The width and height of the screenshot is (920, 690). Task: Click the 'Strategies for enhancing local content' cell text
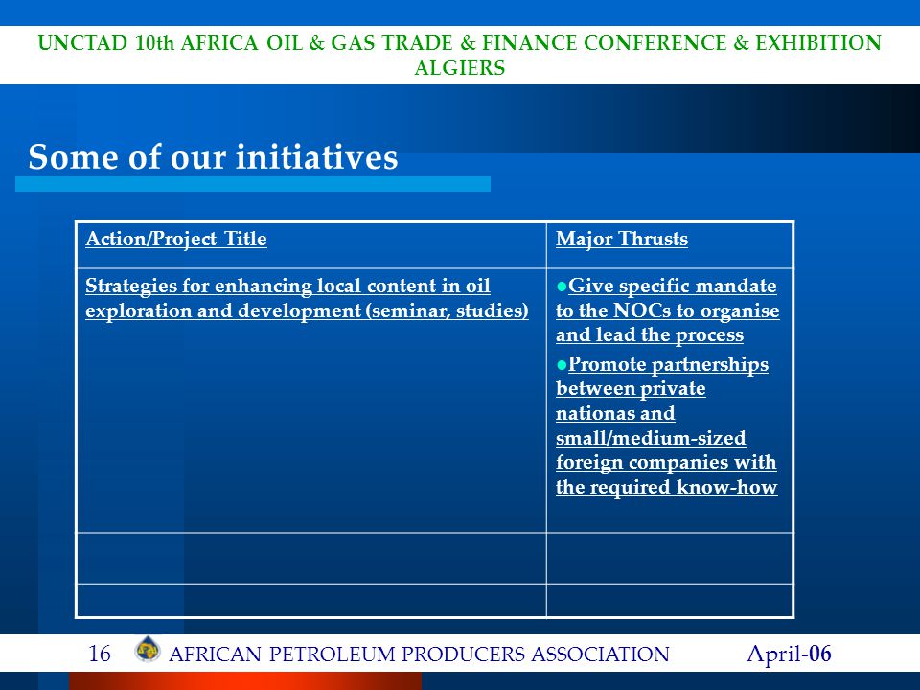point(307,298)
